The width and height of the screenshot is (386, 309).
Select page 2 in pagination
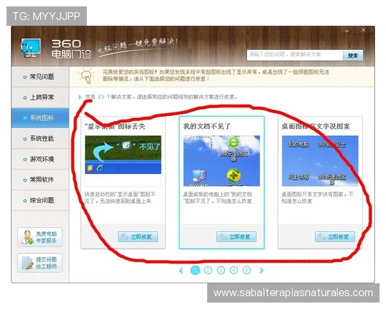point(208,270)
